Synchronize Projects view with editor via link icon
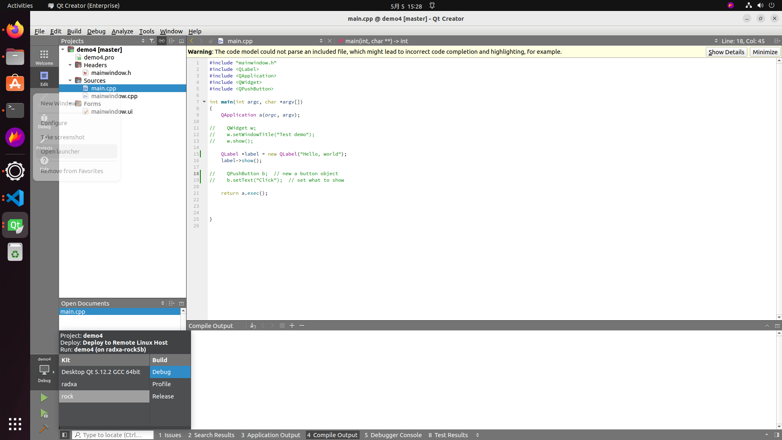Image resolution: width=782 pixels, height=440 pixels. coord(162,41)
